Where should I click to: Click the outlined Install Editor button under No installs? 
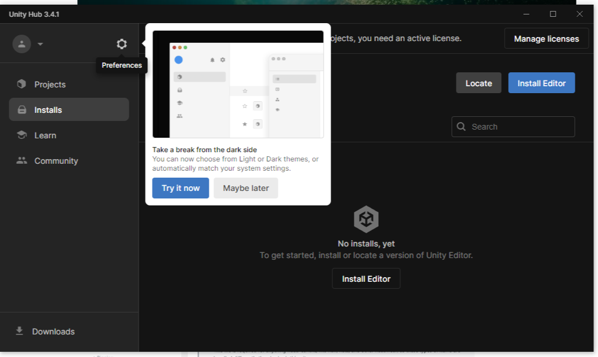[x=366, y=278]
